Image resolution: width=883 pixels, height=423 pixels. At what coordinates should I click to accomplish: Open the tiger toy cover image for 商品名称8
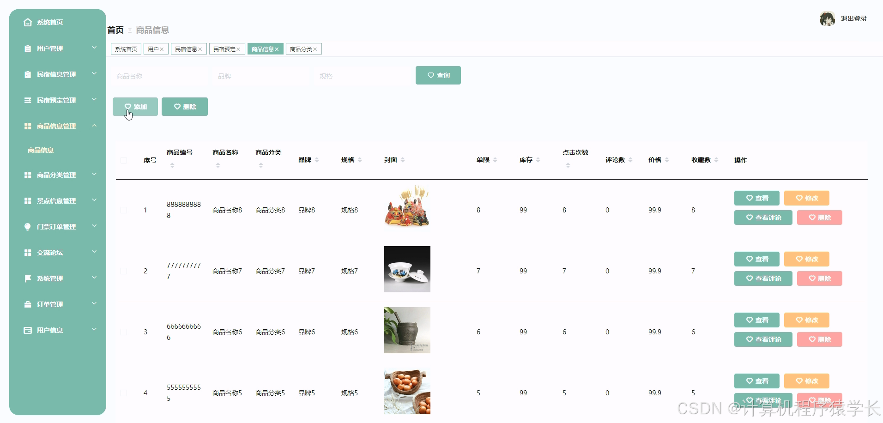tap(407, 208)
